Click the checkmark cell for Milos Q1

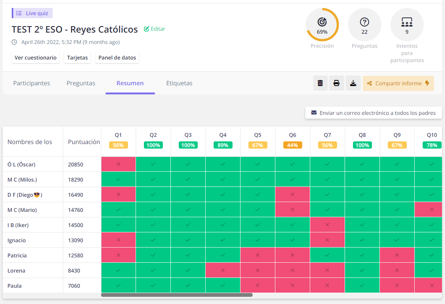click(x=118, y=179)
